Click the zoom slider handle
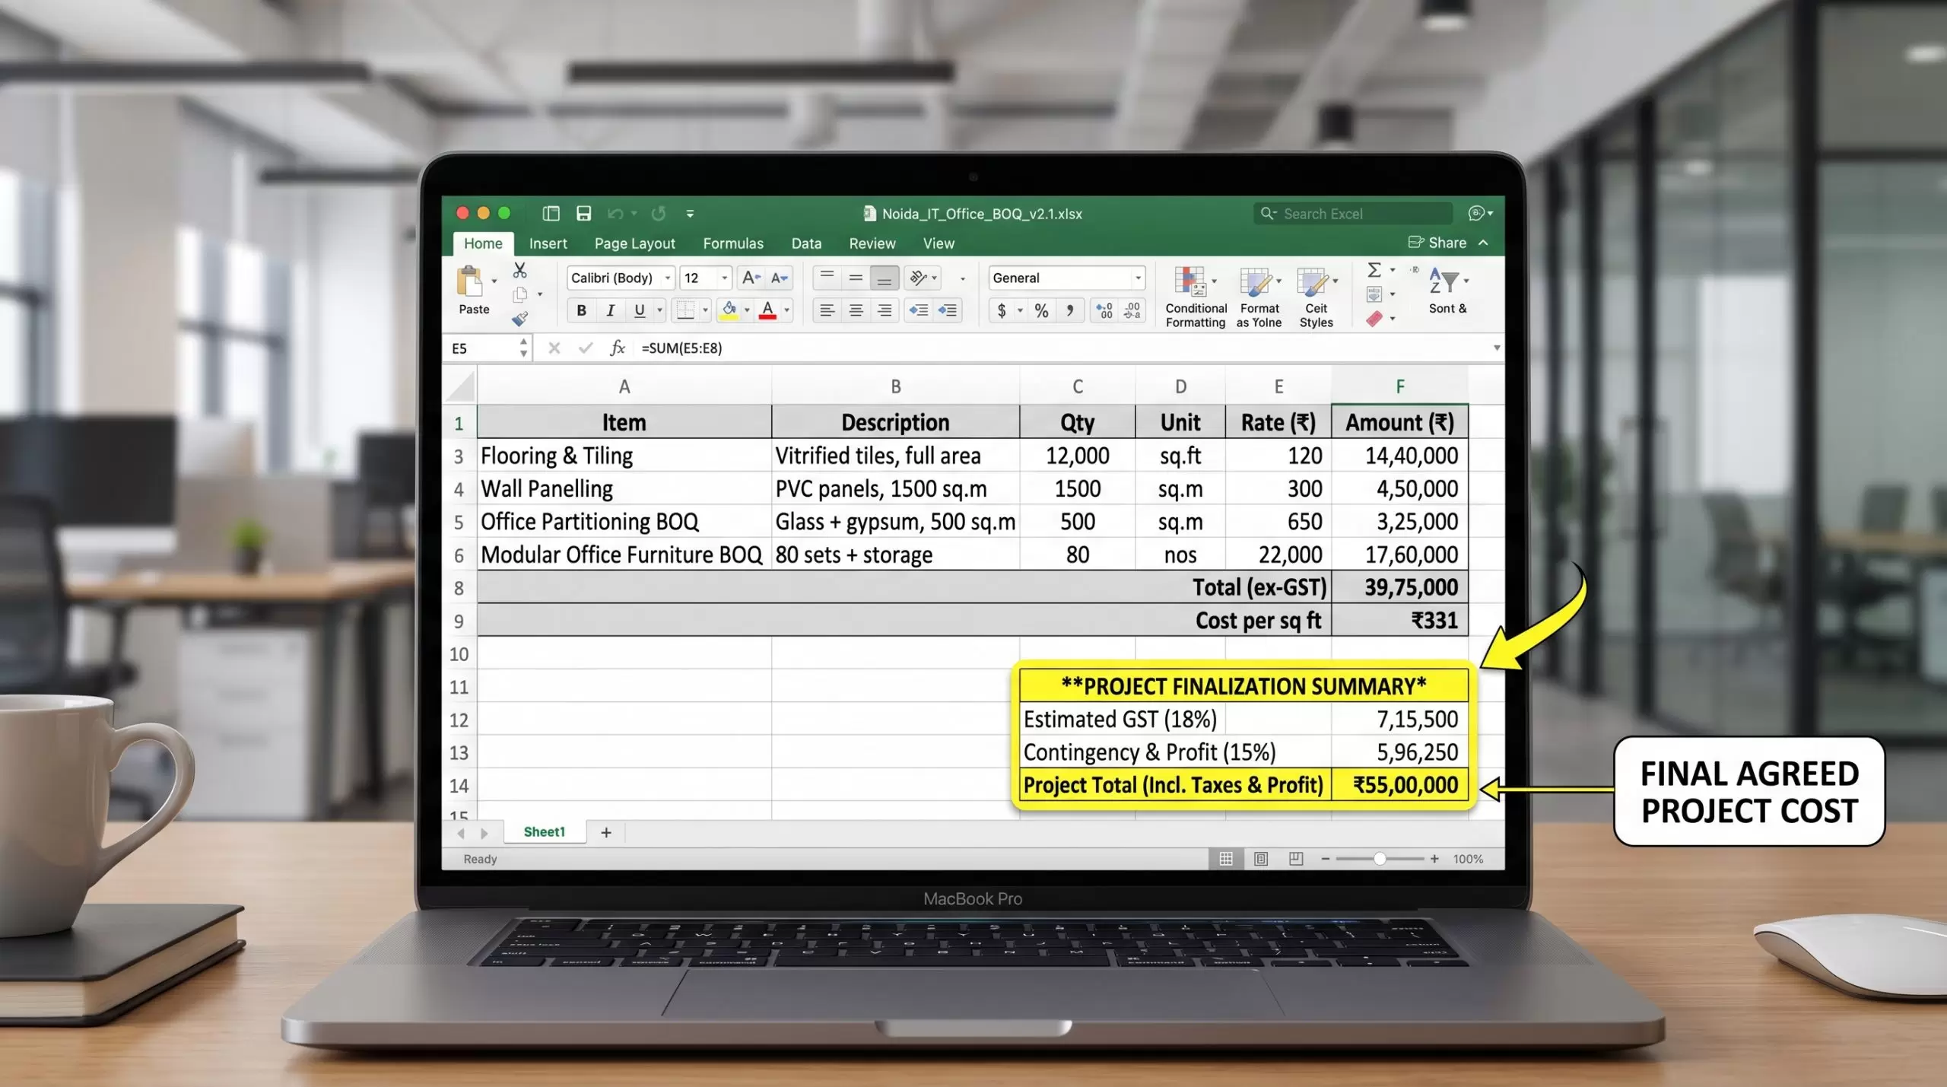The width and height of the screenshot is (1947, 1087). (1379, 859)
